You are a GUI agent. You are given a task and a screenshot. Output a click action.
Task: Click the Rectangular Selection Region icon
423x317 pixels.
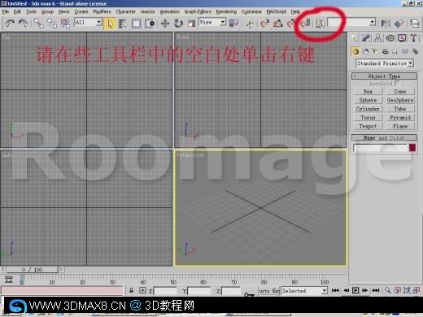[x=136, y=24]
